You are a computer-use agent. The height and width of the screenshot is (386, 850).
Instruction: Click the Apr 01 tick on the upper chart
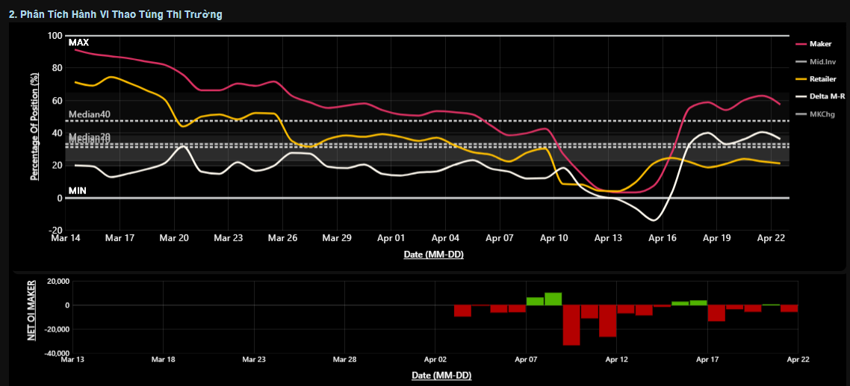(x=391, y=238)
